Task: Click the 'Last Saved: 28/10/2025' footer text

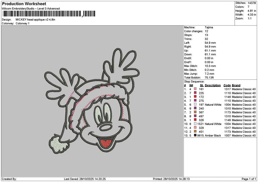Action: click(x=85, y=179)
